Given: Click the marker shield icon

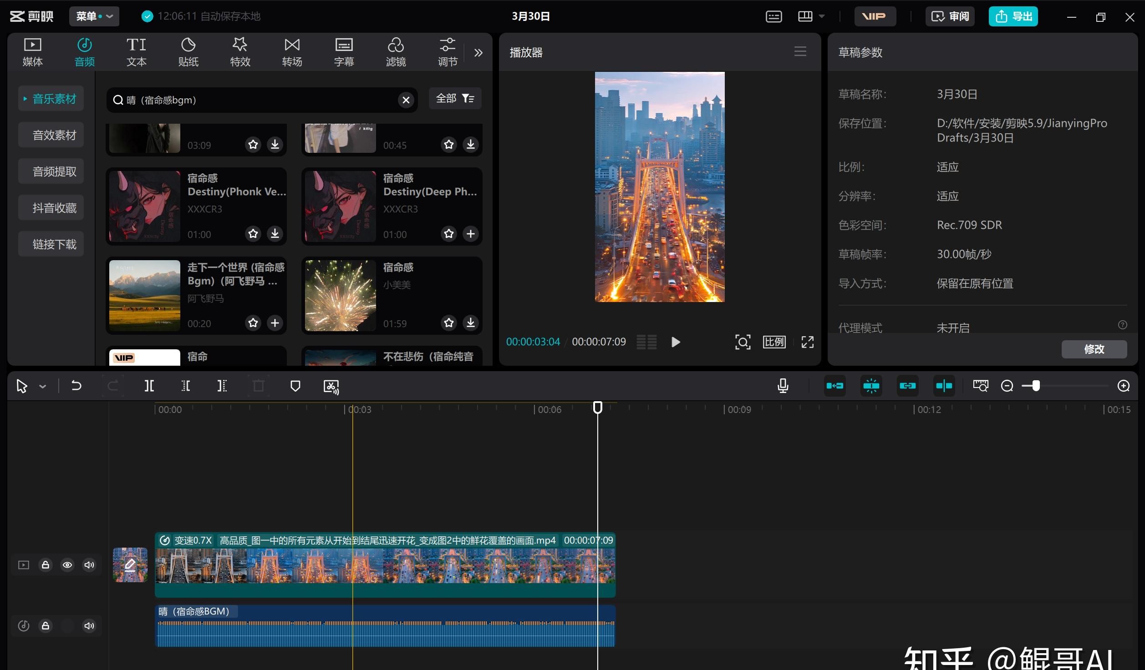Looking at the screenshot, I should [295, 386].
